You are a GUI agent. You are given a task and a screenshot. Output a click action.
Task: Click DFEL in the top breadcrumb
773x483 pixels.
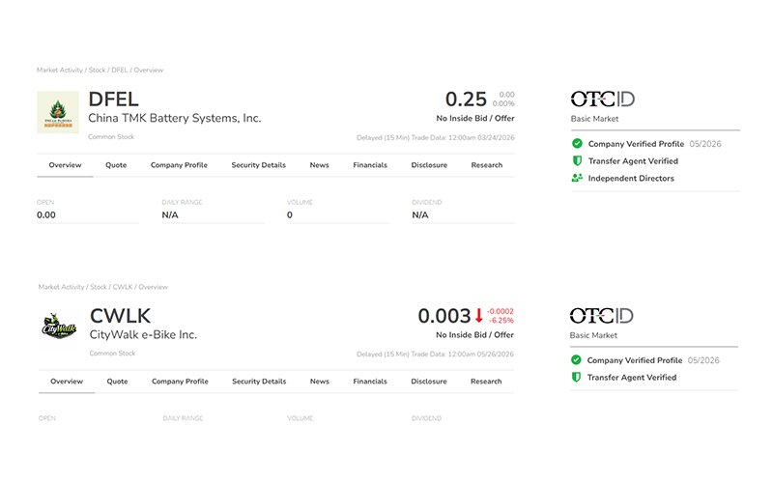119,70
